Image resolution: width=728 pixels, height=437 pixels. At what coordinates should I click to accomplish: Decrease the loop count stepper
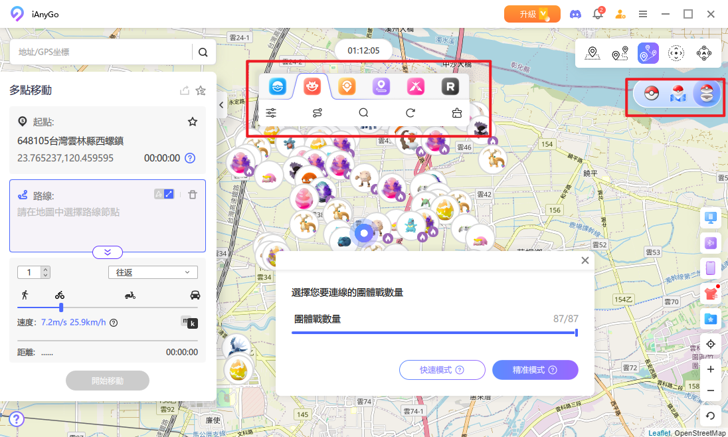pos(45,275)
